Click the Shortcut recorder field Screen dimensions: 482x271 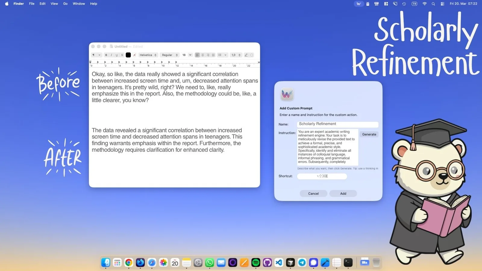(322, 176)
